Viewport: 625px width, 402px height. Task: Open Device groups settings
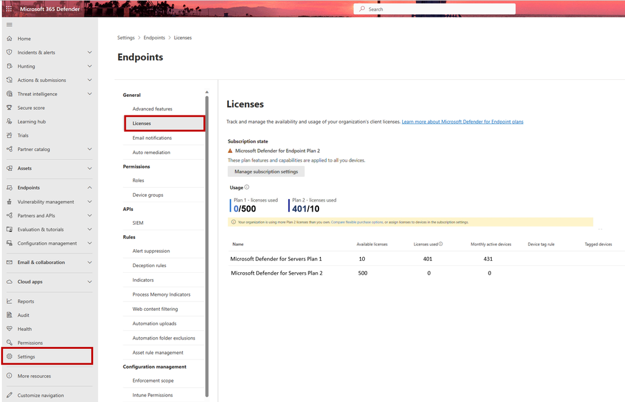148,195
